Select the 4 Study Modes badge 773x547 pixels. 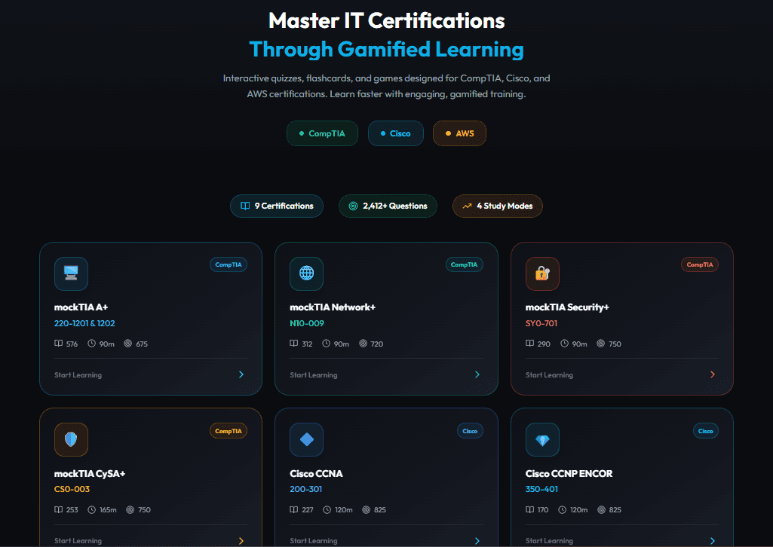click(497, 206)
